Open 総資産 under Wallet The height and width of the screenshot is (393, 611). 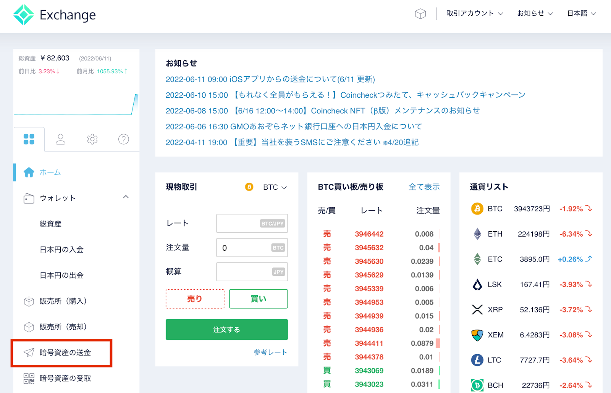[50, 224]
